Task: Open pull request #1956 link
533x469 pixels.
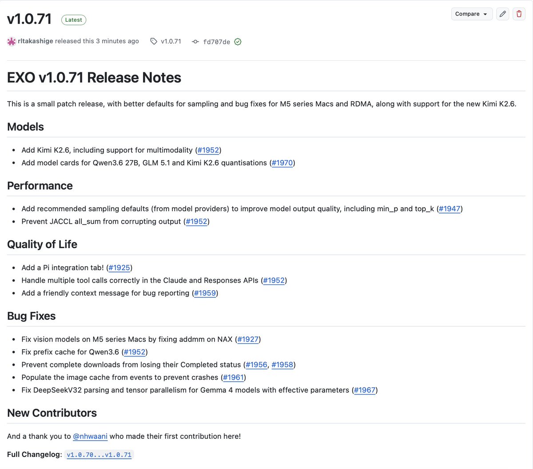Action: 257,365
